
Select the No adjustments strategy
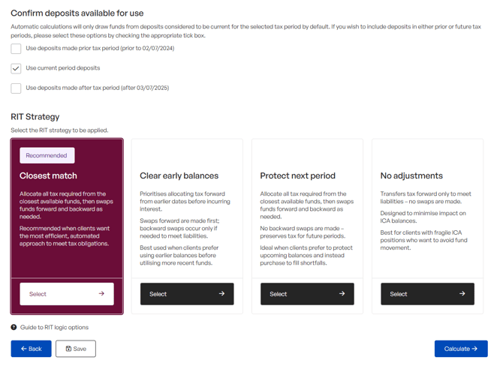pyautogui.click(x=427, y=294)
